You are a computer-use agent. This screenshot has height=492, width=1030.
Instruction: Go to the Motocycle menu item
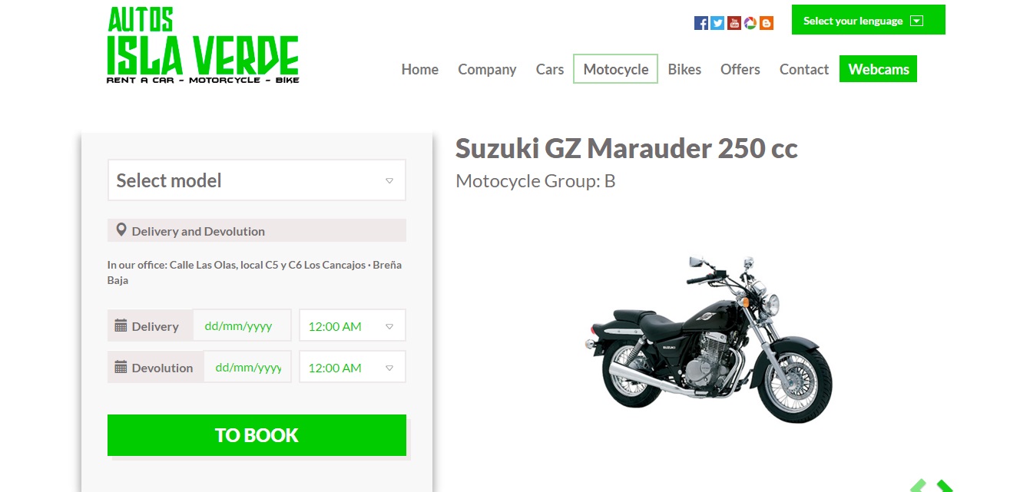point(616,69)
